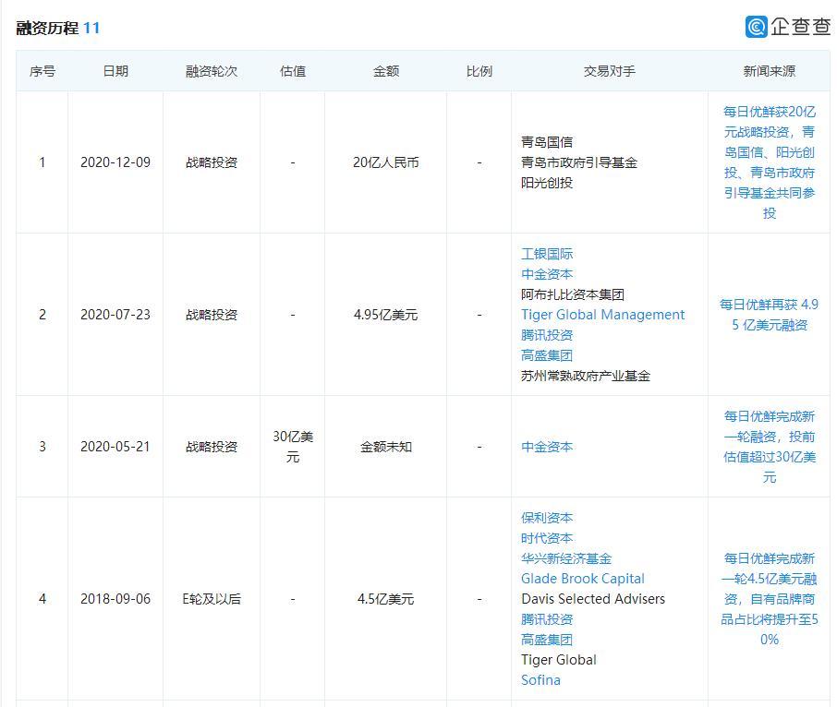Click the 日期 column header
The height and width of the screenshot is (707, 837).
tap(115, 71)
